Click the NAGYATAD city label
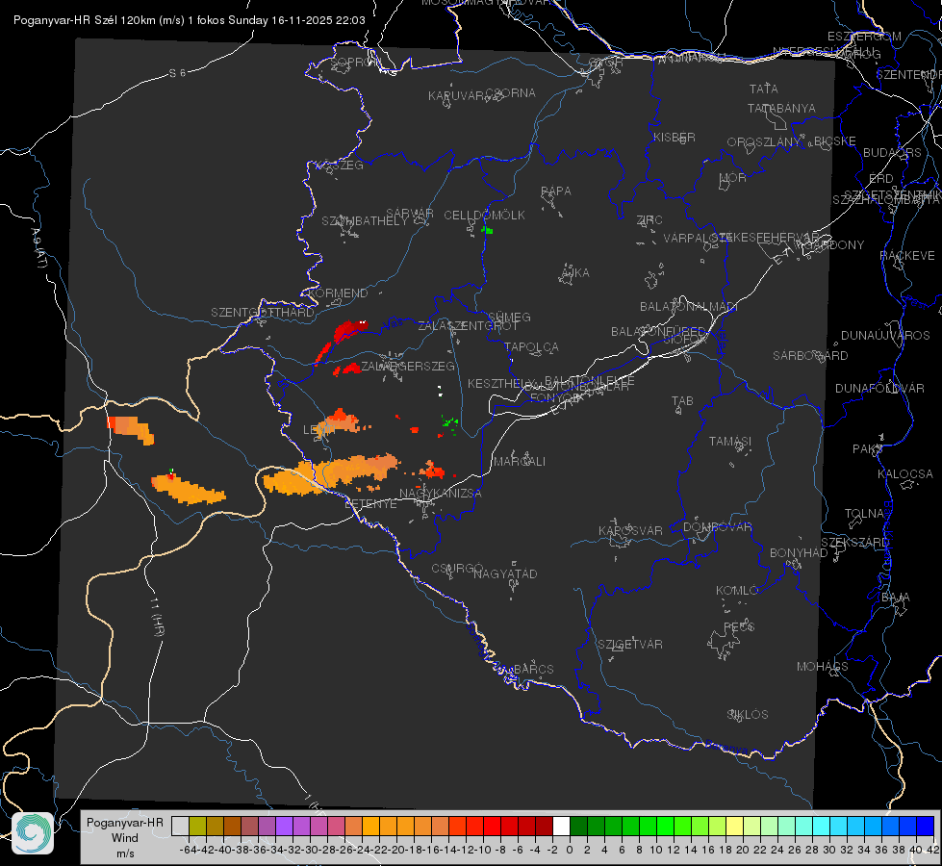Screen dimensions: 942x866 click(505, 573)
